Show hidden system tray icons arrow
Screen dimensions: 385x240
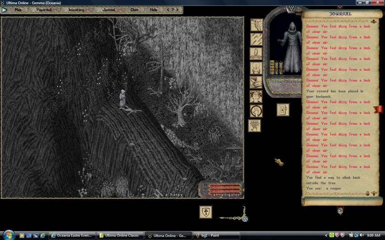pos(326,235)
